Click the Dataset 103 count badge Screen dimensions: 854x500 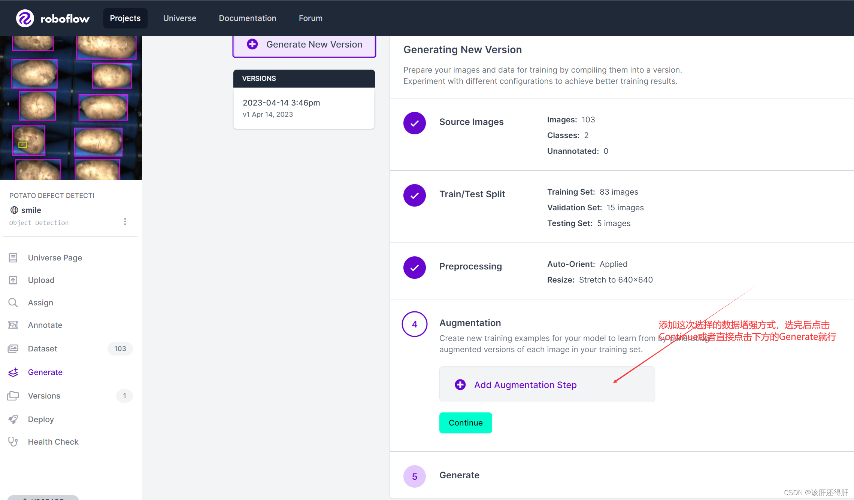[120, 348]
